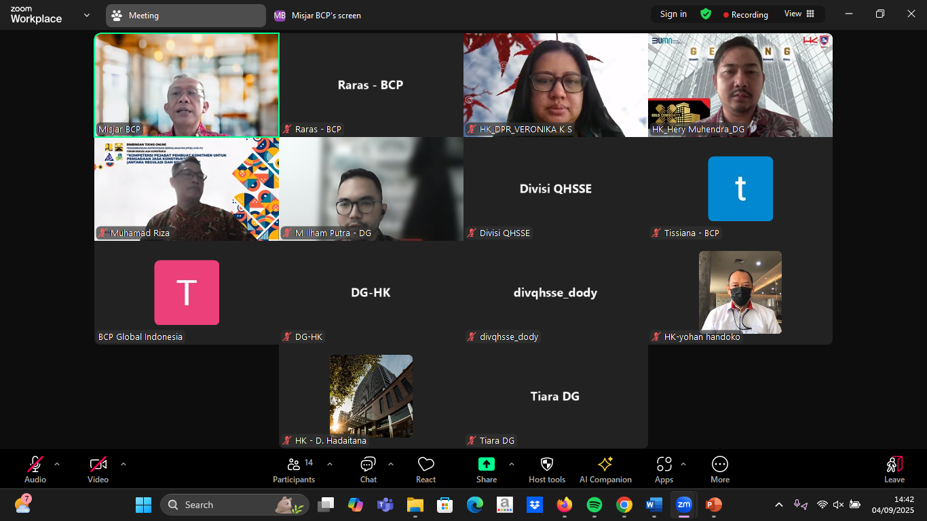This screenshot has width=927, height=521.
Task: Open the View layout options
Action: (799, 14)
